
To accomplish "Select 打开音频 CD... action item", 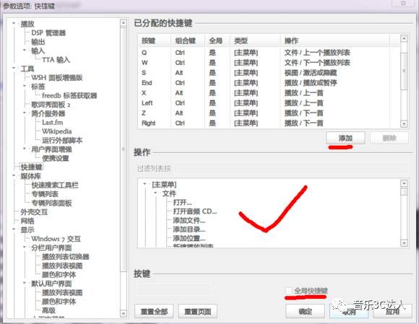I will pos(195,211).
